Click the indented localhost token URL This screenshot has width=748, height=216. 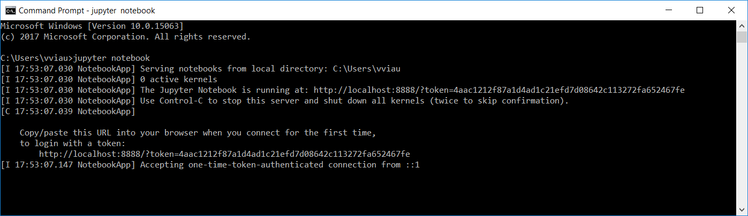(224, 154)
